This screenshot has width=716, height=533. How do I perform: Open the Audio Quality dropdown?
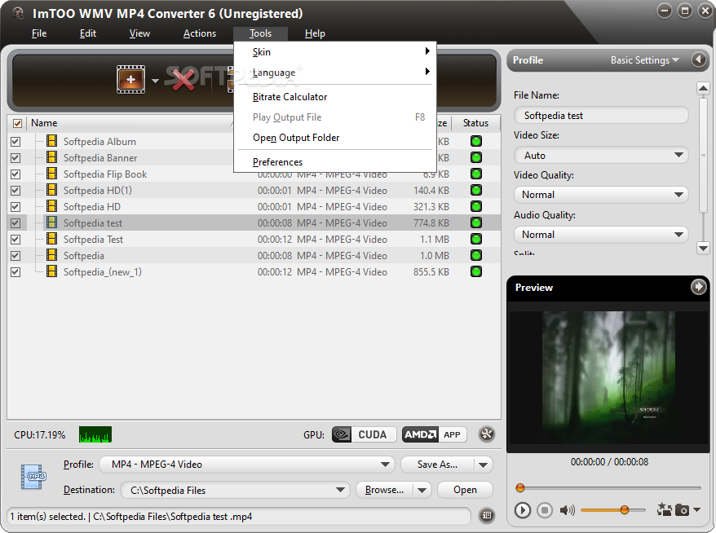(601, 235)
